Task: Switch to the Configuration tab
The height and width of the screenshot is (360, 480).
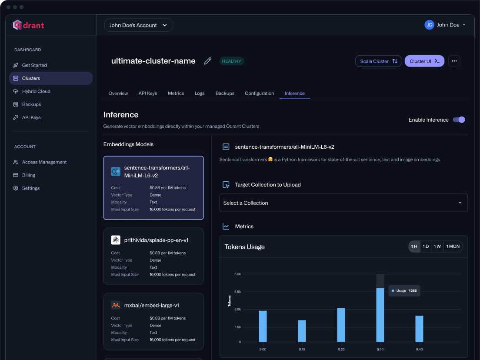Action: [259, 93]
